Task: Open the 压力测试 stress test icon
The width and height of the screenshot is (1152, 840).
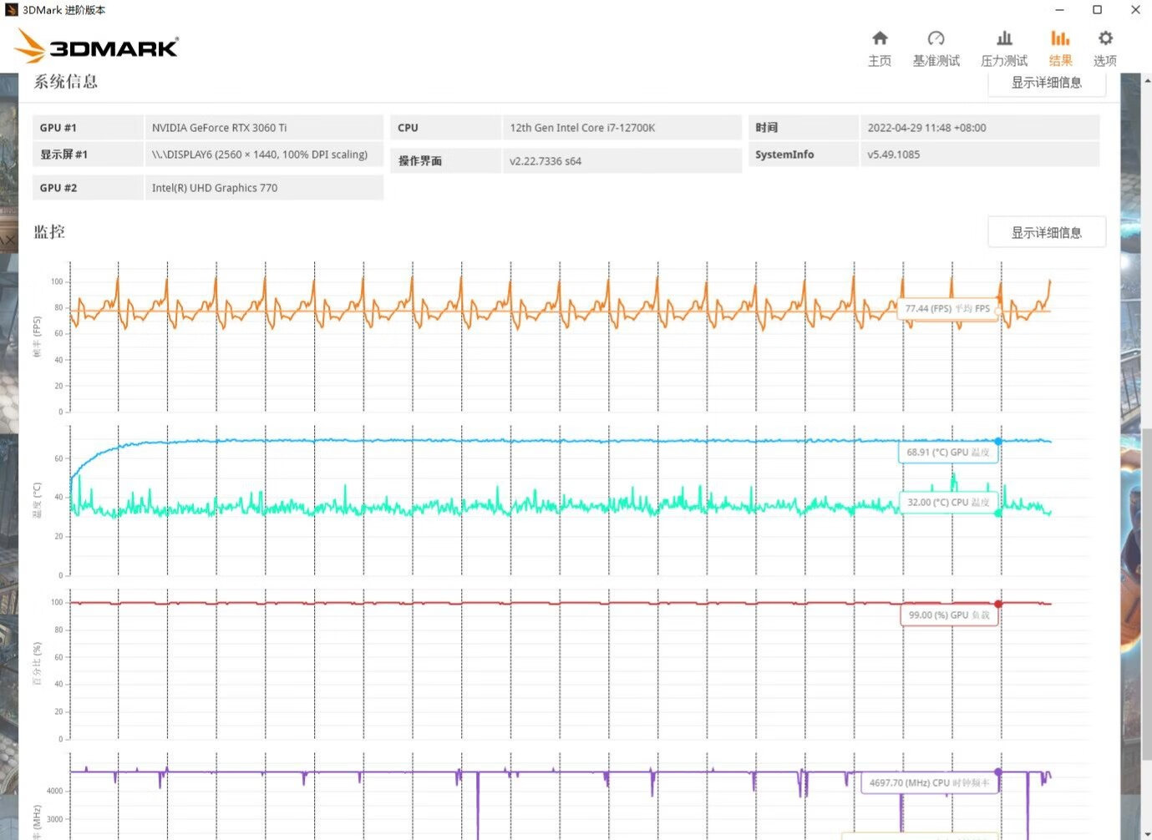Action: click(1004, 38)
